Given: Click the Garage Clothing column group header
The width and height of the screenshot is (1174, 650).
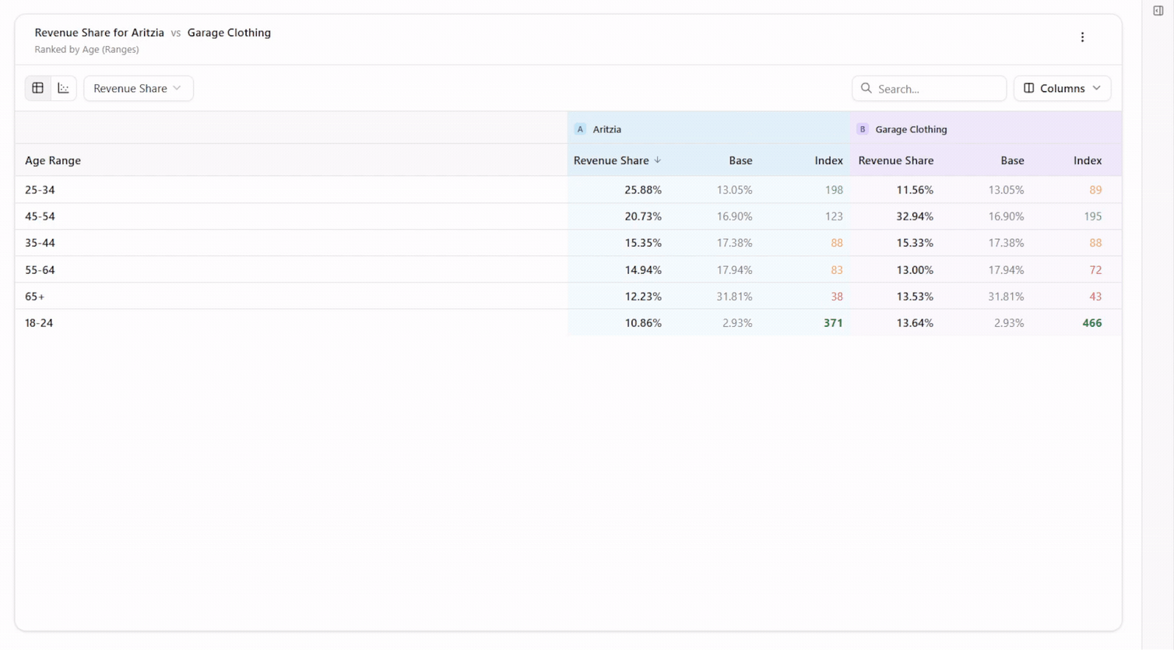Looking at the screenshot, I should 986,128.
